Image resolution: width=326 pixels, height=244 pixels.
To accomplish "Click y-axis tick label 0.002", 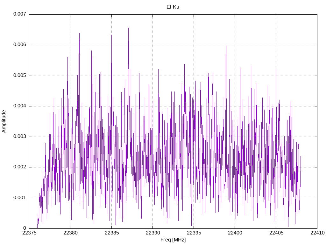I will [20, 167].
